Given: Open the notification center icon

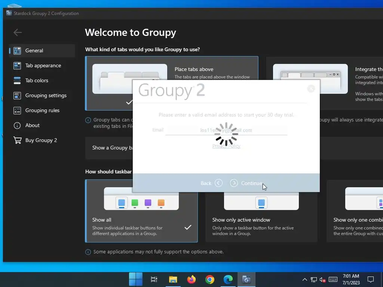Looking at the screenshot, I should click(x=371, y=280).
